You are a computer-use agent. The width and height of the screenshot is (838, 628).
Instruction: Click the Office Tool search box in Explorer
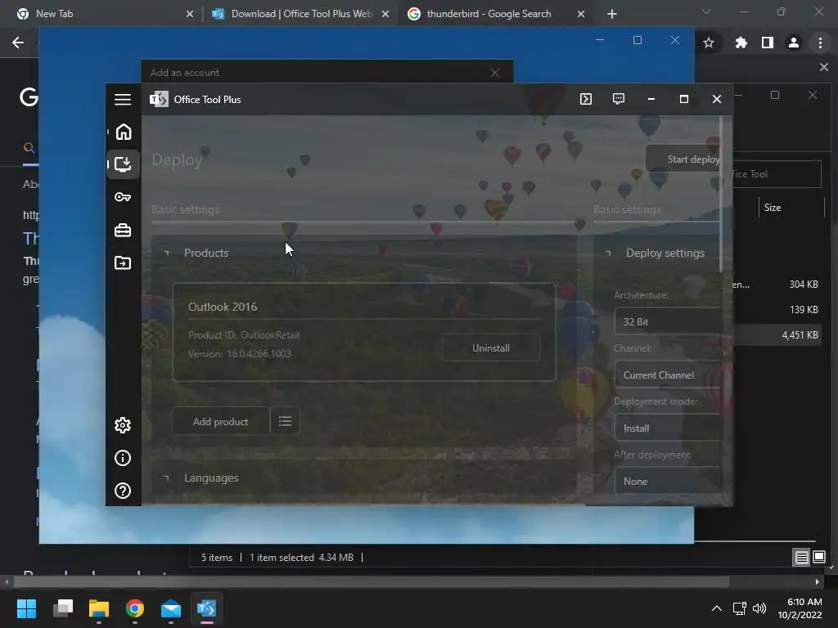click(x=776, y=174)
